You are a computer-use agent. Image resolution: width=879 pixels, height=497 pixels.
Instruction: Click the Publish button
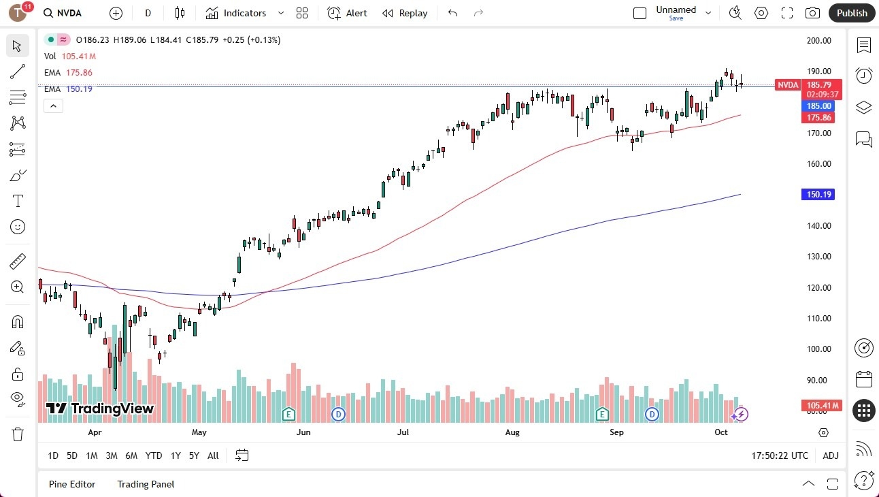pyautogui.click(x=851, y=13)
